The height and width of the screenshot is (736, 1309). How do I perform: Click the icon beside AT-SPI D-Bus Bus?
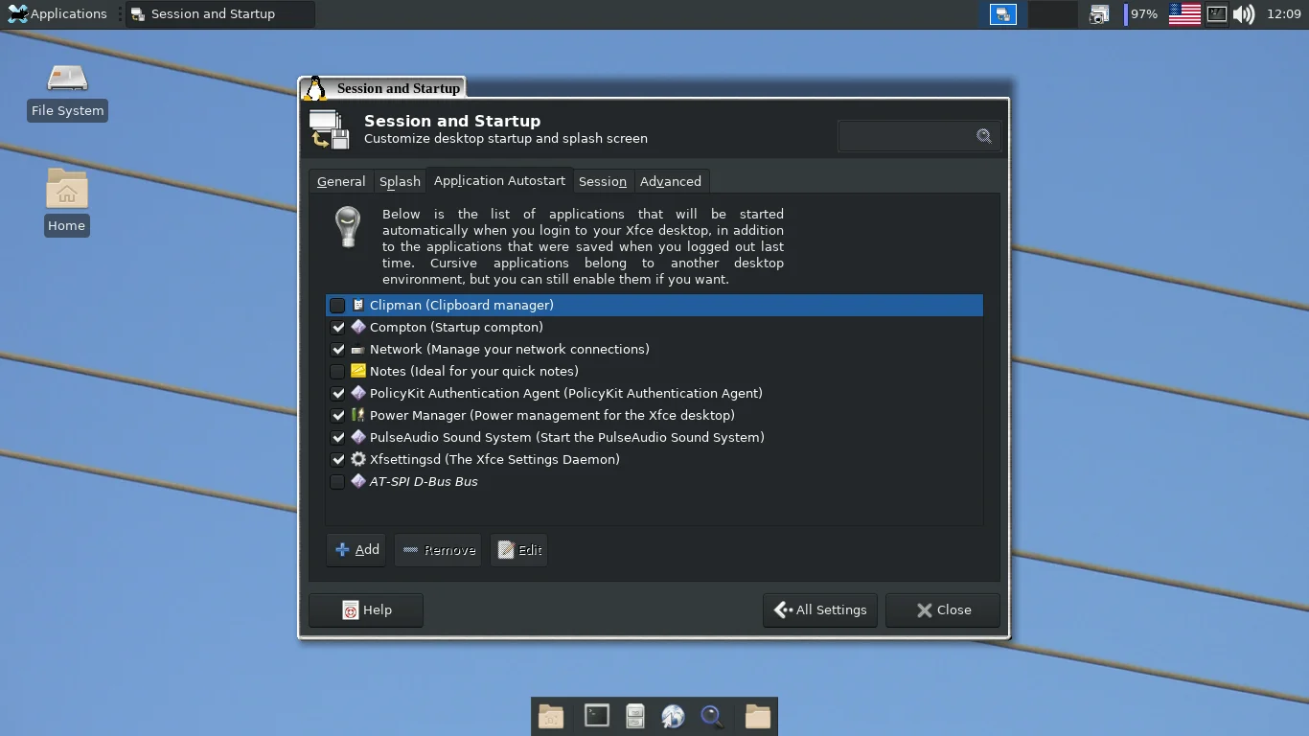click(x=358, y=481)
